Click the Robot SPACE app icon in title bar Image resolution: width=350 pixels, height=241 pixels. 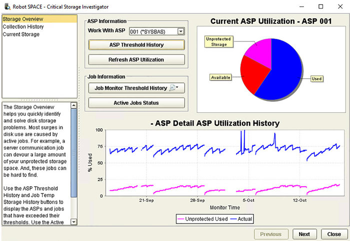coord(7,6)
